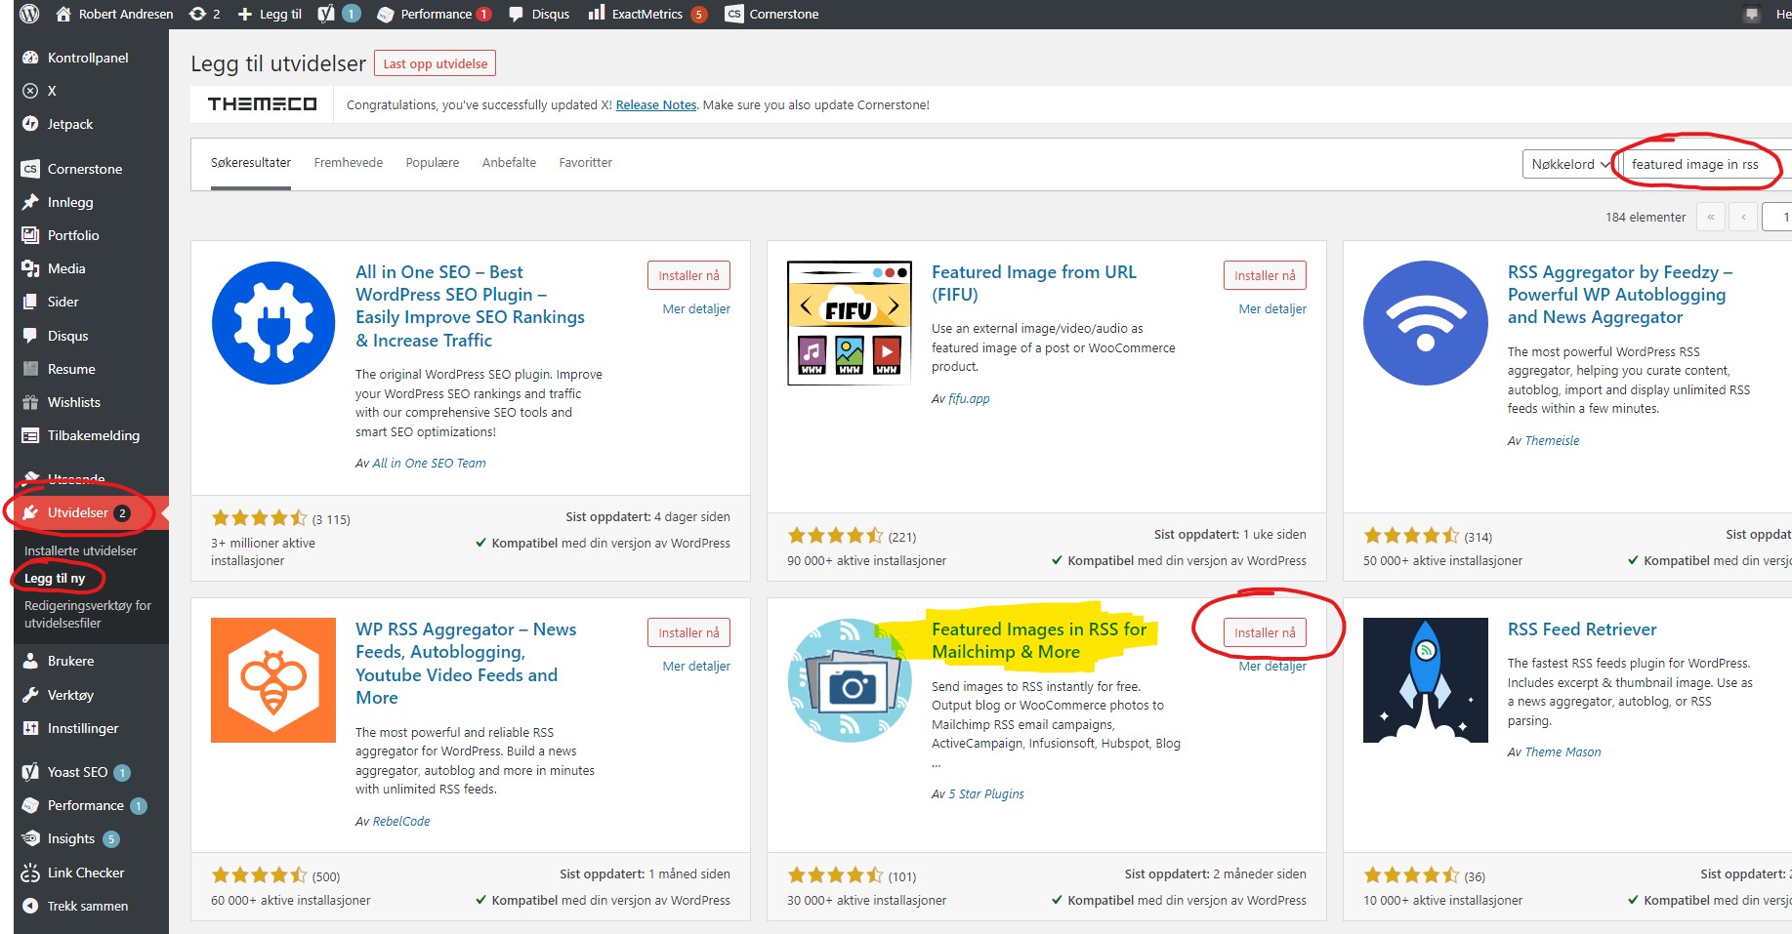Open Robert Andresen site menu
Viewport: 1792px width, 934px height.
pos(114,14)
